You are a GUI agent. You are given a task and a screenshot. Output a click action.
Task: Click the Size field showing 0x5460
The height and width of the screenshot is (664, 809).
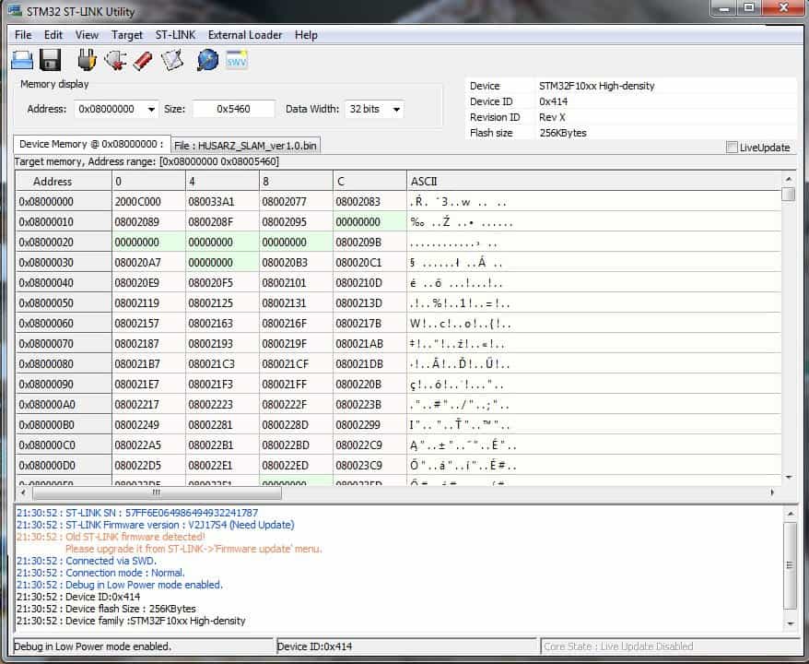tap(233, 110)
